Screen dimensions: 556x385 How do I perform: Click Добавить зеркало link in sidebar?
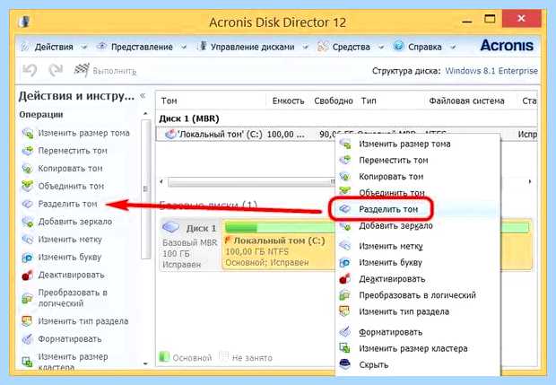75,222
